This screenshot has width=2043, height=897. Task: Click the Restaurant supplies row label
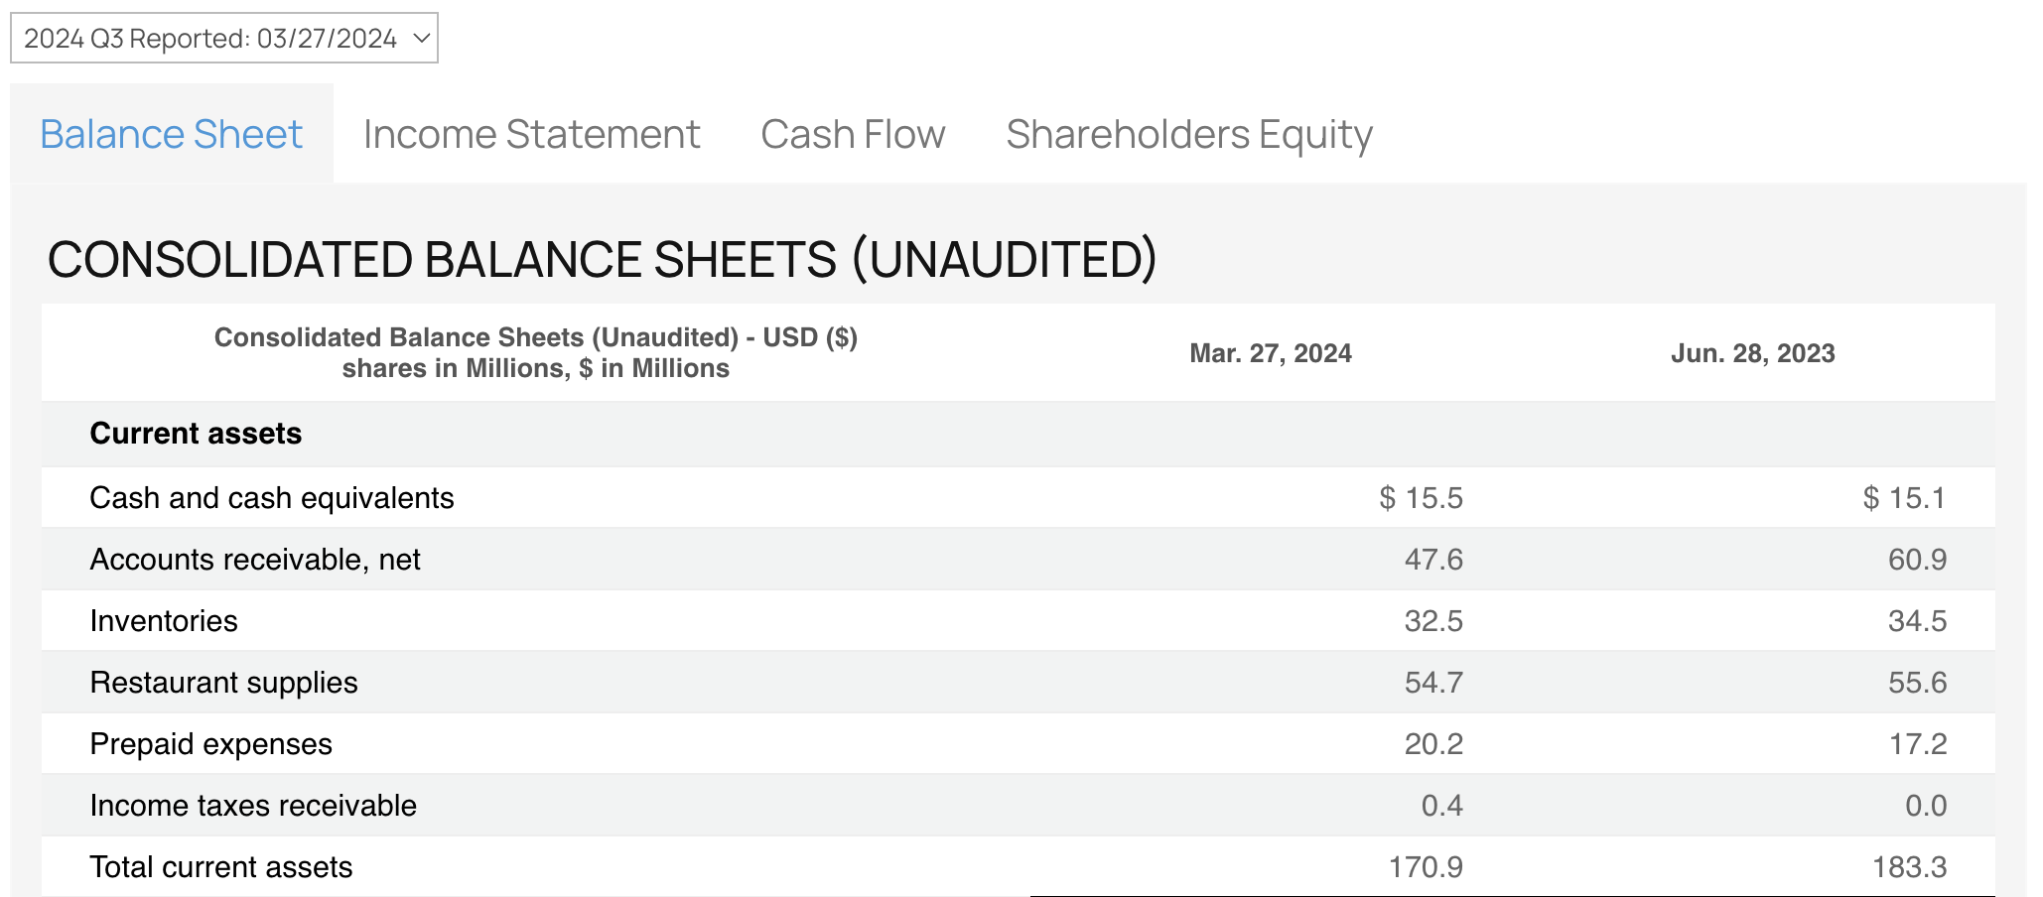(x=223, y=683)
